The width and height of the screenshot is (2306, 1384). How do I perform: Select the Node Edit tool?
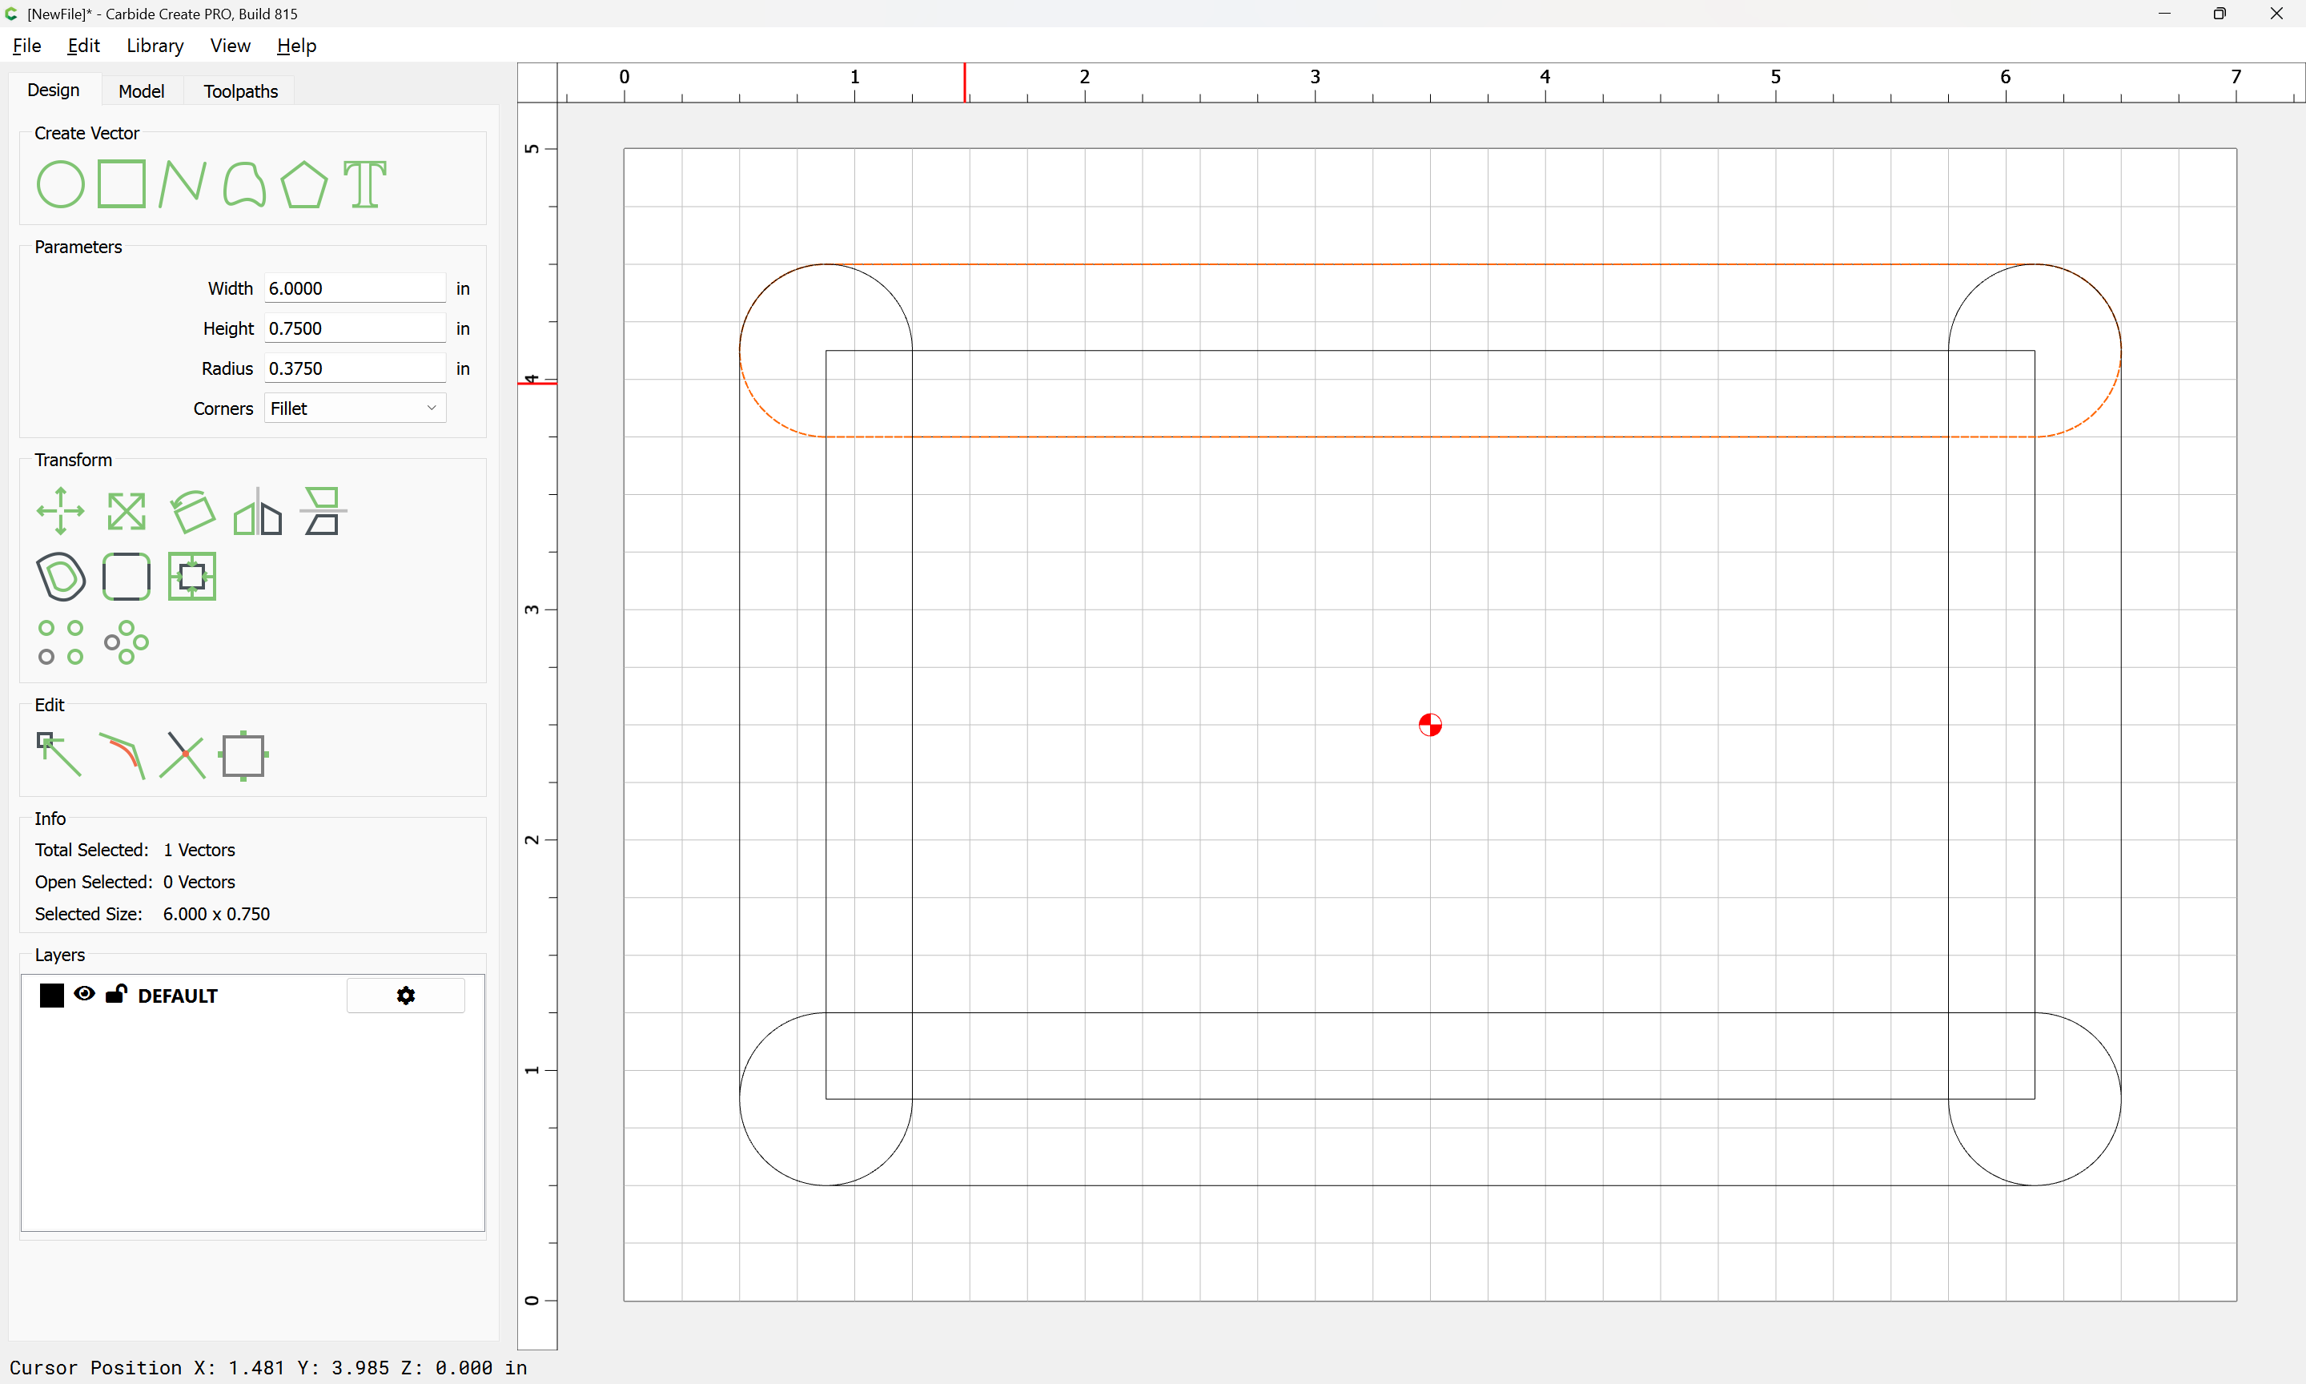click(x=58, y=754)
